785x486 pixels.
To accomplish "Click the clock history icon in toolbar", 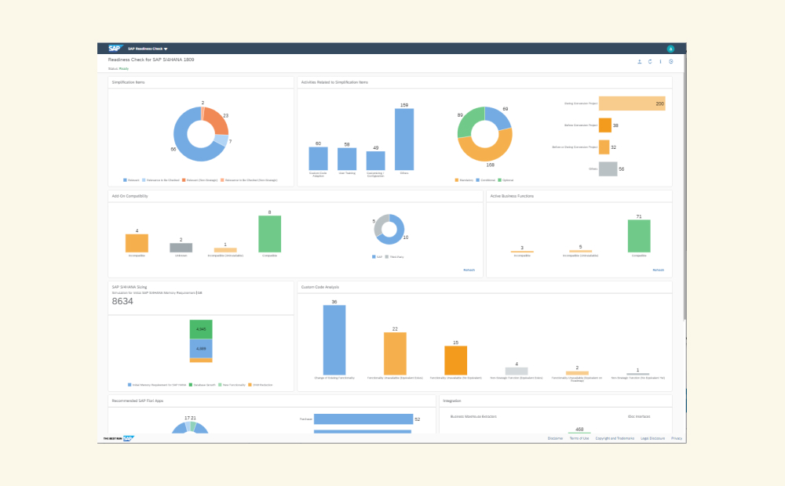I will pos(671,61).
